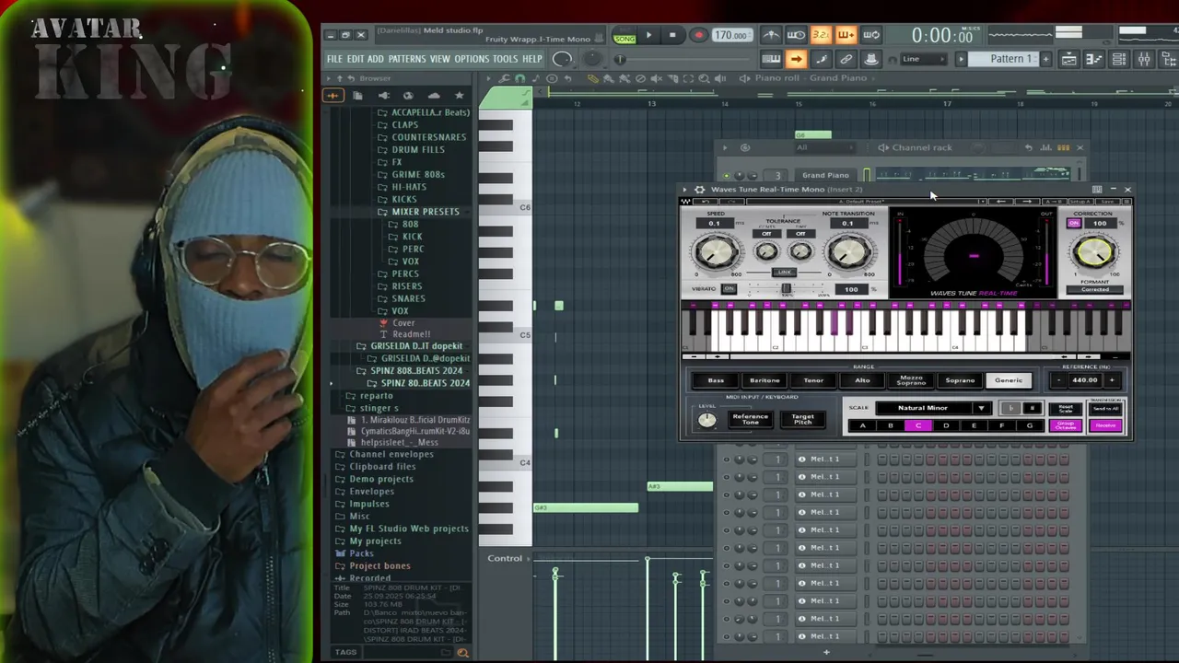The width and height of the screenshot is (1179, 663).
Task: Expand the HI-HATS folder in browser
Action: (409, 186)
